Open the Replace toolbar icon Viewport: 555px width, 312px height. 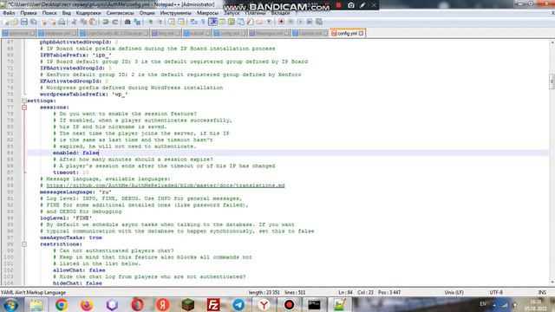click(137, 22)
